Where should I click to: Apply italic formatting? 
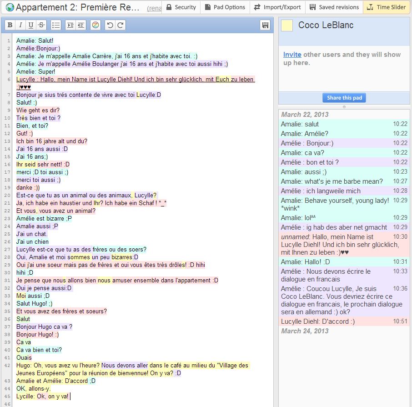tap(20, 25)
